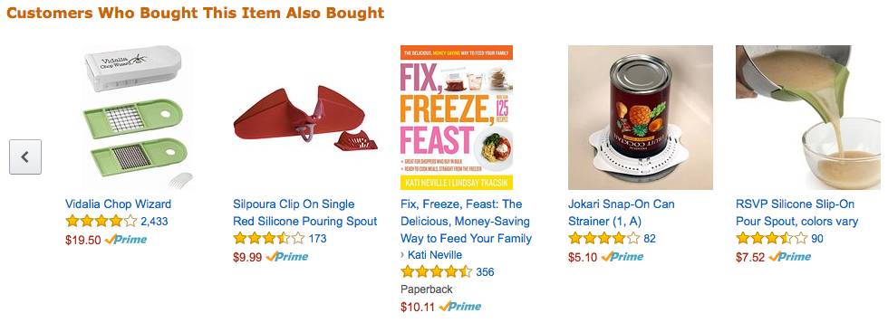Click the star rating under Jokari strainer

[604, 238]
